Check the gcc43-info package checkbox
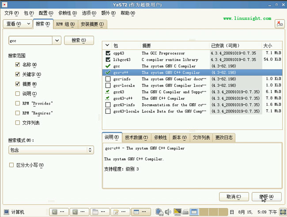Image resolution: width=287 pixels, height=217 pixels. pyautogui.click(x=108, y=105)
